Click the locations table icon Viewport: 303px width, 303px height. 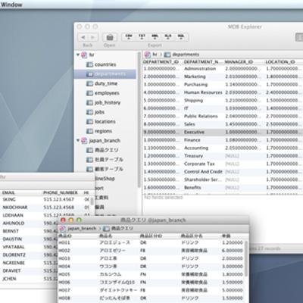coord(89,121)
